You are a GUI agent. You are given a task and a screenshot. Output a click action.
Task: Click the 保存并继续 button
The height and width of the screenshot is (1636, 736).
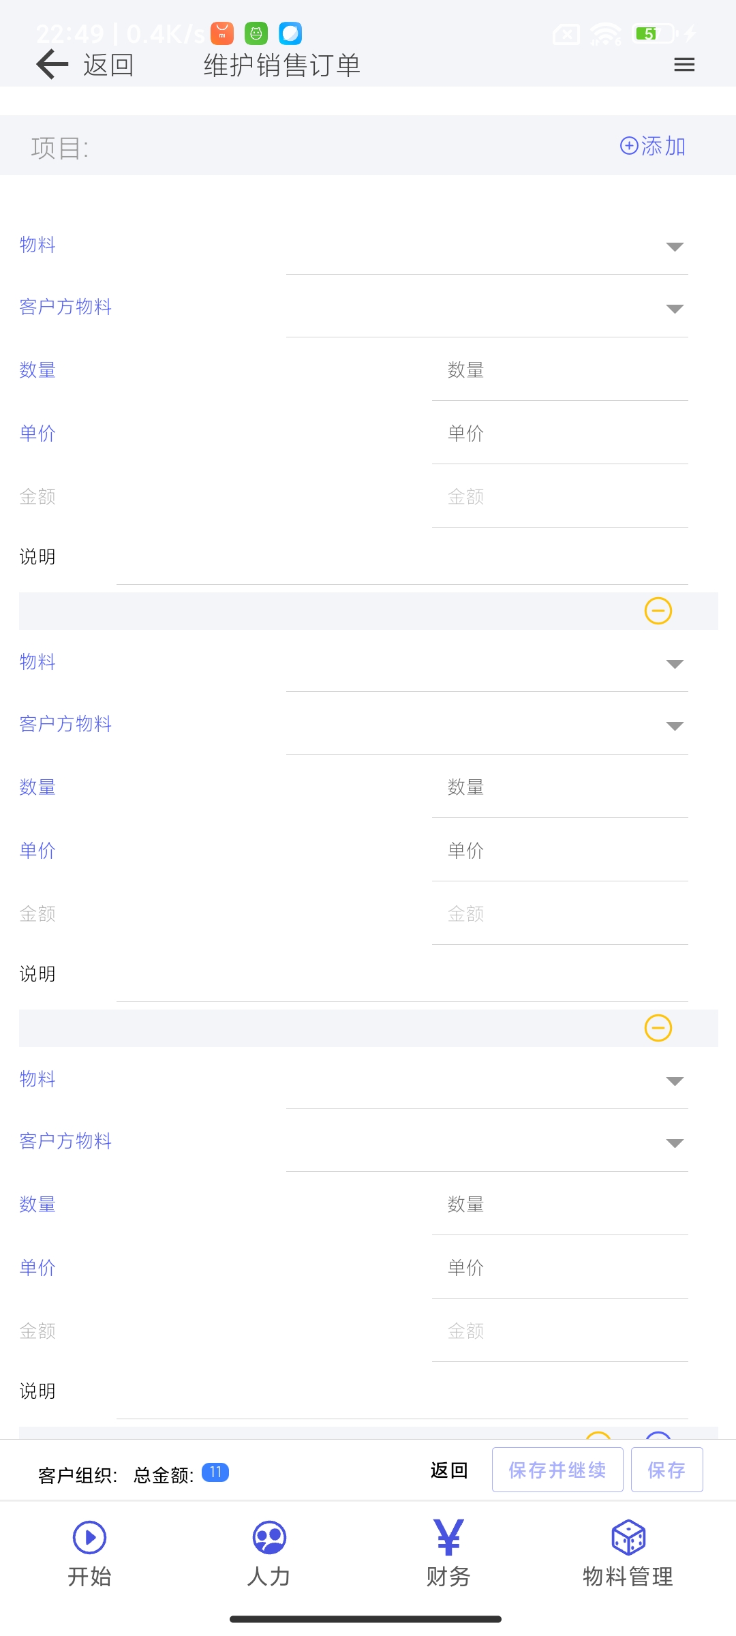(557, 1470)
